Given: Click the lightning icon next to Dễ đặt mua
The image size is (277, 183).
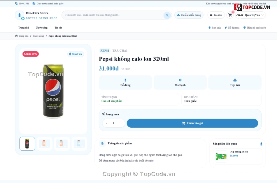Looking at the screenshot, I should pos(226,27).
